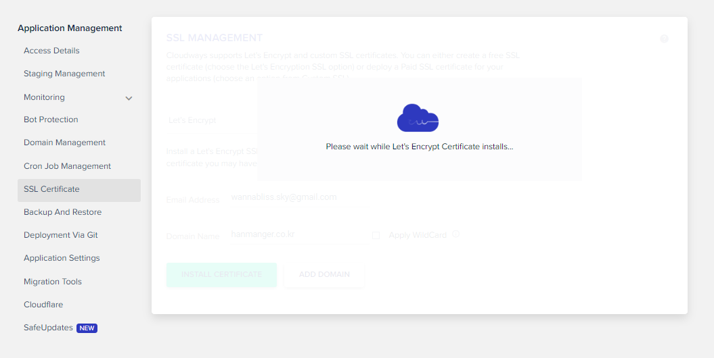
Task: Go to Staging Management
Action: 64,74
